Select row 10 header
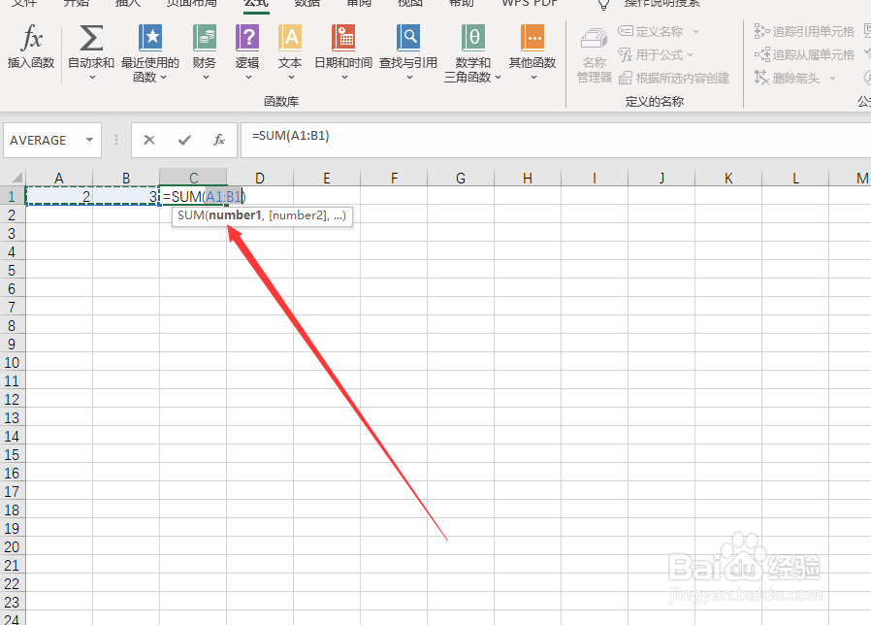 click(13, 363)
